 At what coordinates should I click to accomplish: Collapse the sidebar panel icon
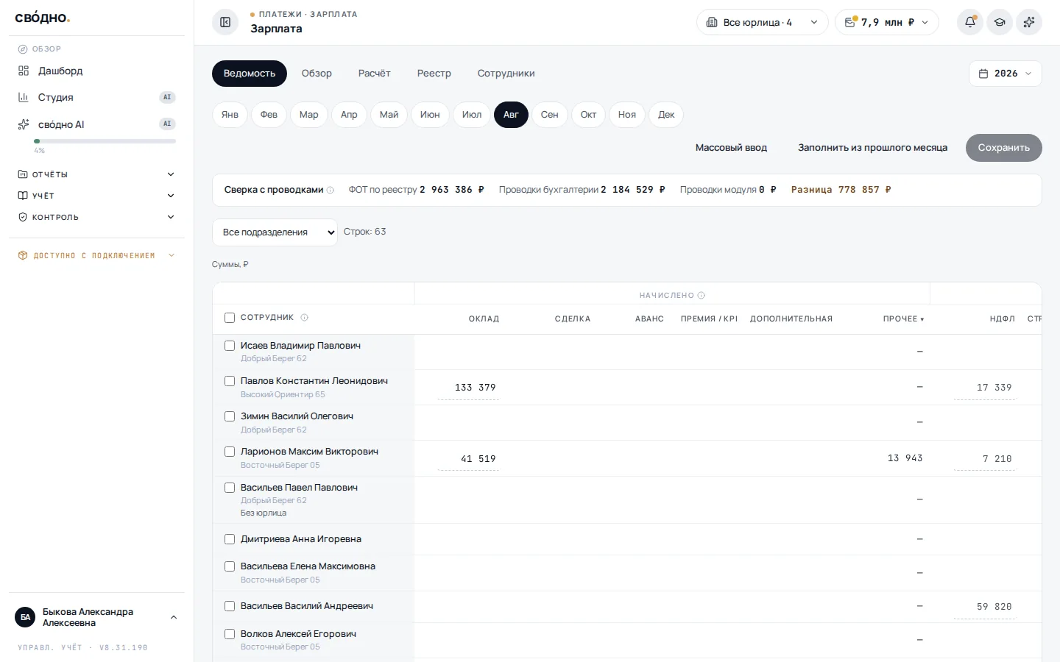(225, 22)
